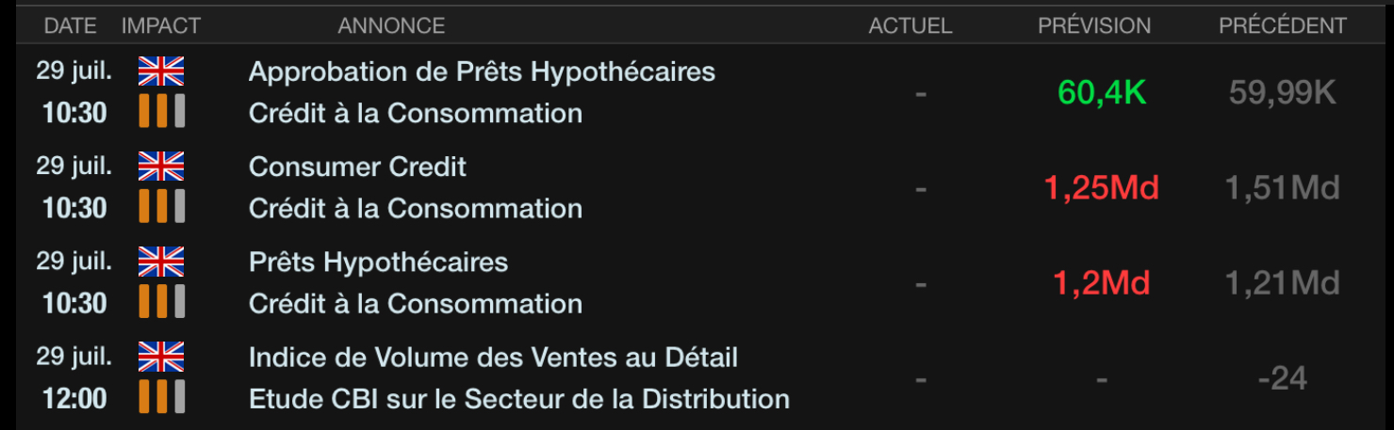Click impact bars in Prêts Hypothécaires row

point(162,302)
